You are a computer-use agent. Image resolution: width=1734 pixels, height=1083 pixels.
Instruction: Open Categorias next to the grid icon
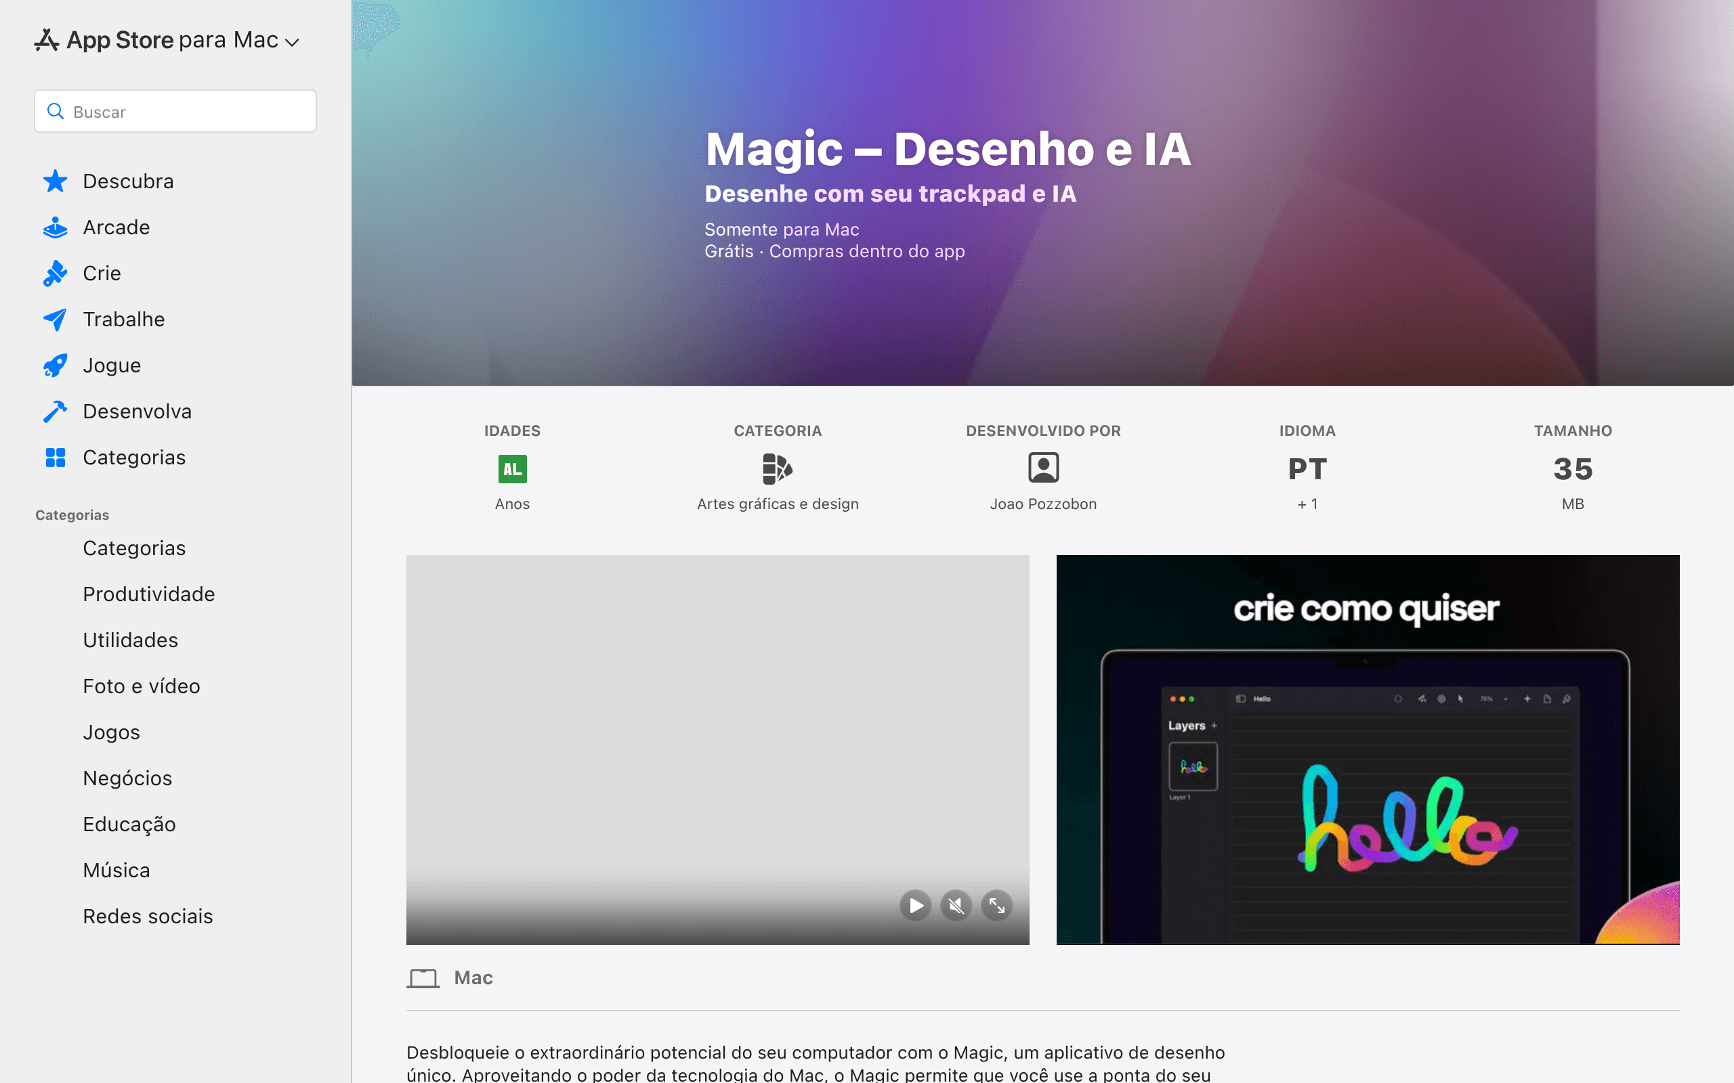click(x=134, y=457)
